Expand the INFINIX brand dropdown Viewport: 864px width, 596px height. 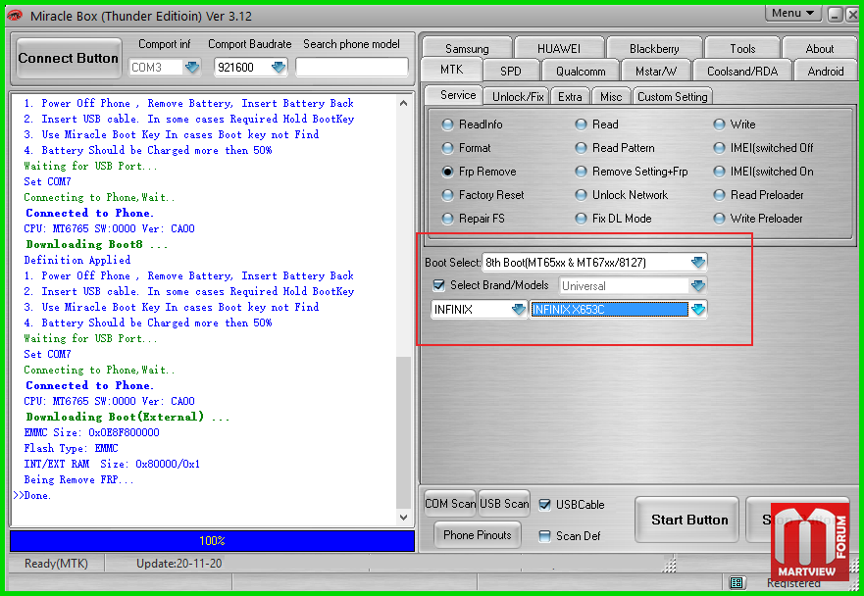pos(519,309)
